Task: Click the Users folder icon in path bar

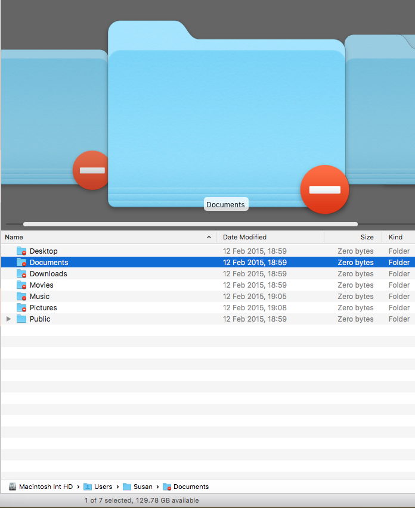Action: tap(88, 487)
